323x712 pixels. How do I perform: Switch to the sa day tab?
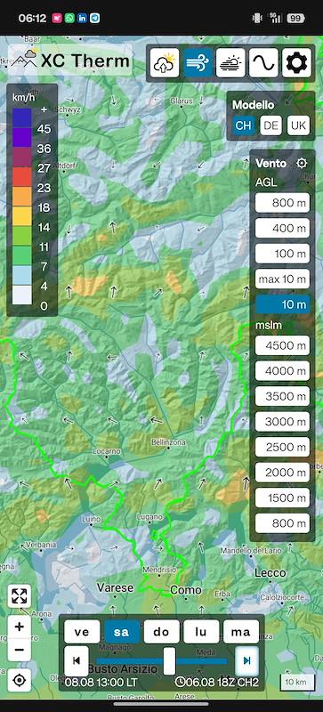(122, 632)
